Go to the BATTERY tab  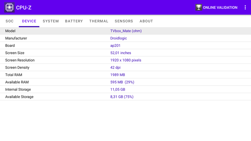(74, 21)
